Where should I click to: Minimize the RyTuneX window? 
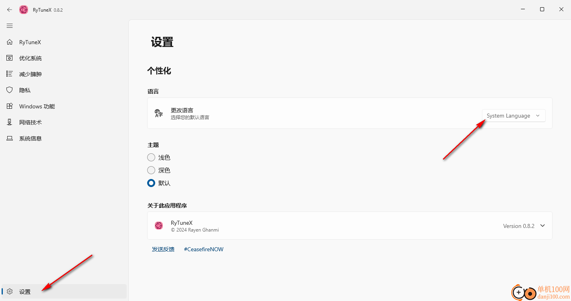[523, 9]
